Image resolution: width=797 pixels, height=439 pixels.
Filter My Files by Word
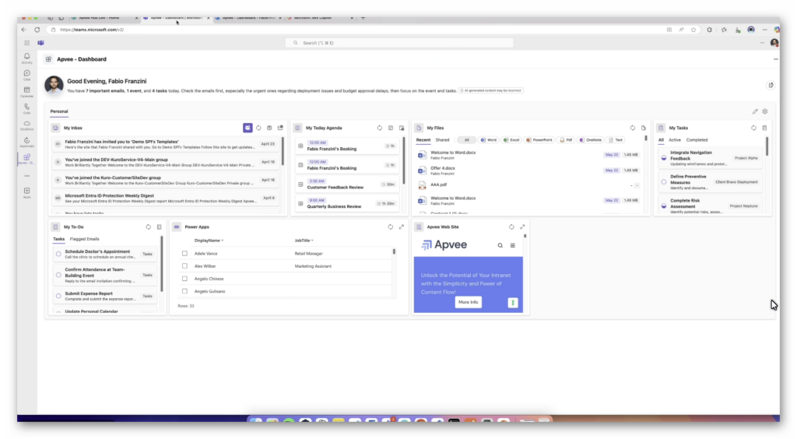point(489,140)
